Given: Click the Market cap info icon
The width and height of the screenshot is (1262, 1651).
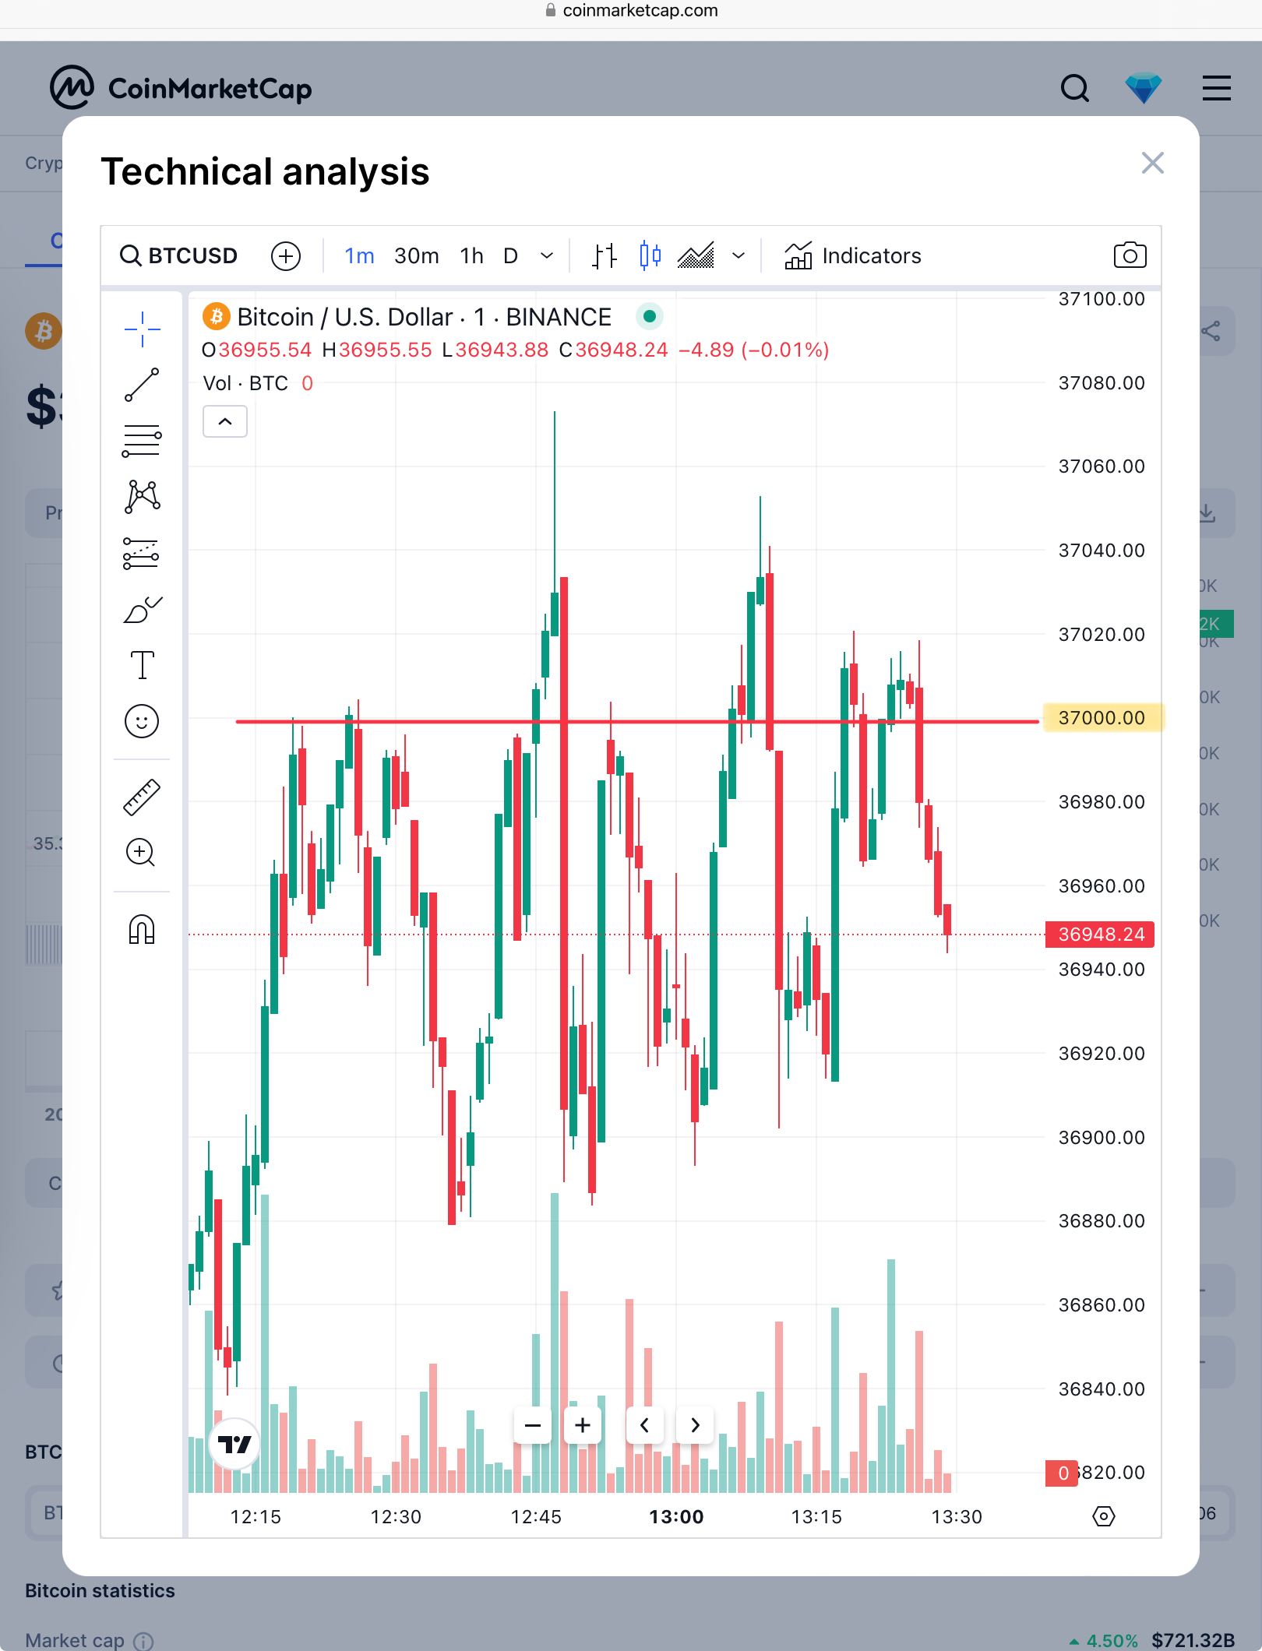Looking at the screenshot, I should coord(143,1641).
